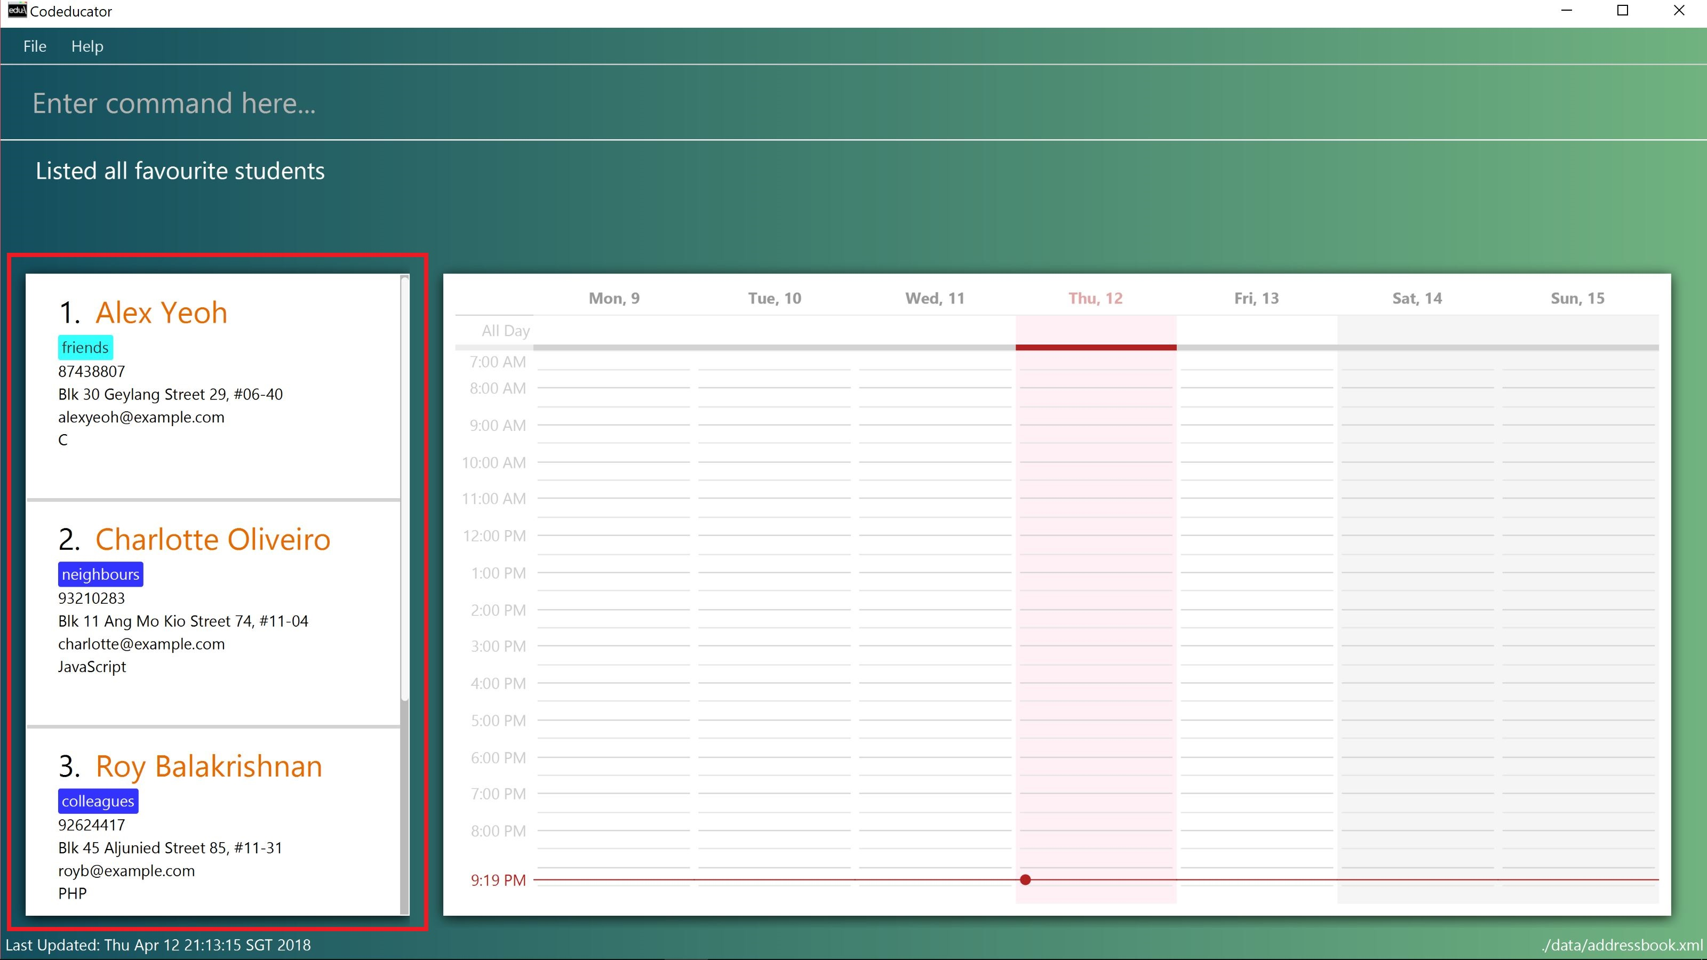This screenshot has height=960, width=1707.
Task: Select student name Alex Yeoh
Action: tap(161, 313)
